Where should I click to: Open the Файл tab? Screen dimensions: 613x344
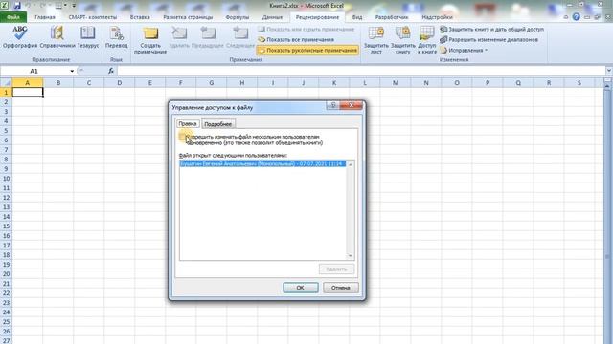pyautogui.click(x=13, y=17)
